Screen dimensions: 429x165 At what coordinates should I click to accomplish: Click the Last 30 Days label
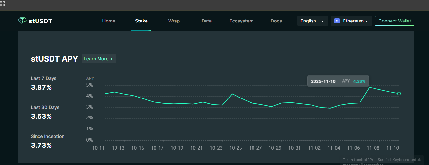pyautogui.click(x=45, y=107)
